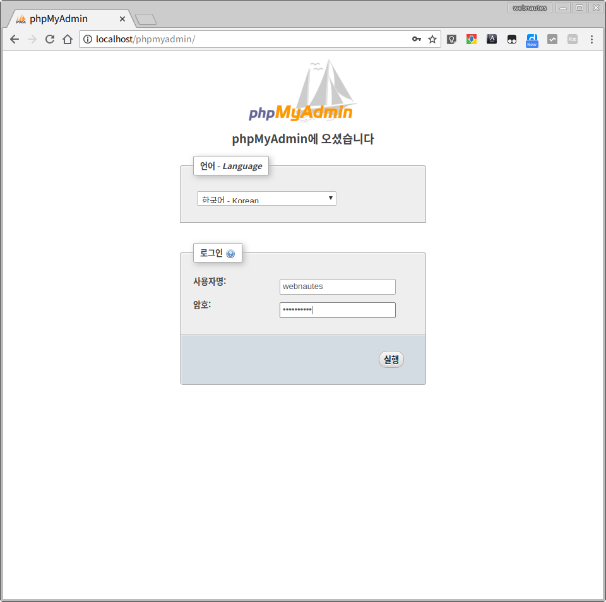This screenshot has width=606, height=602.
Task: Open a new tab
Action: tap(146, 20)
